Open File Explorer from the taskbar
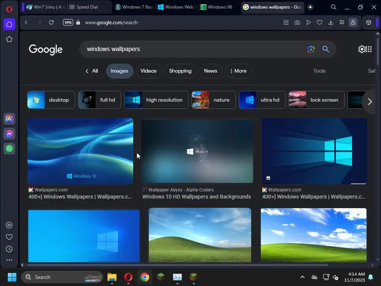This screenshot has width=381, height=286. tap(112, 277)
